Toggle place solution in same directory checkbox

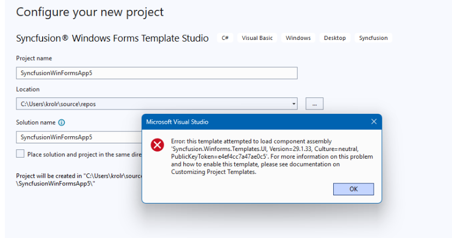(20, 154)
